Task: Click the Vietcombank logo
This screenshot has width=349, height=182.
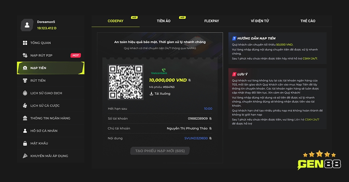Action: (159, 71)
